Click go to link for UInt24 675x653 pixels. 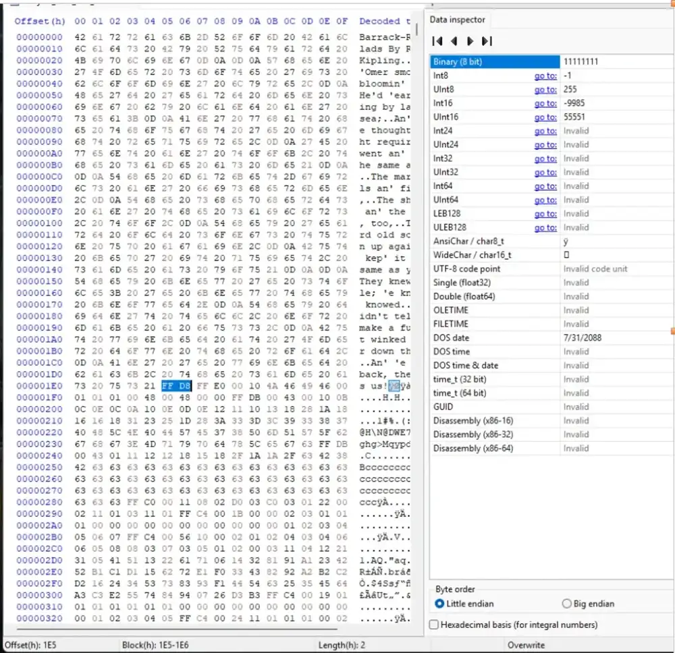click(x=545, y=144)
